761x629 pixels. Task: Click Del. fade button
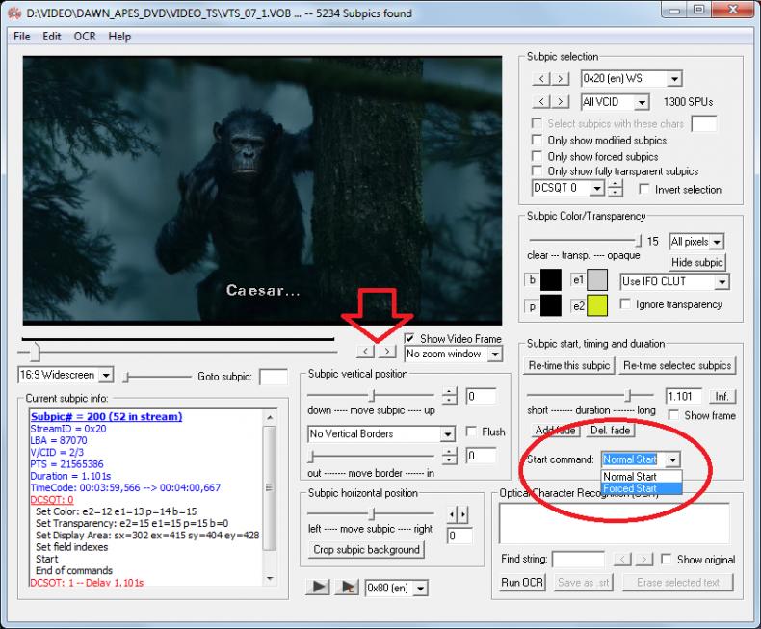pyautogui.click(x=610, y=430)
